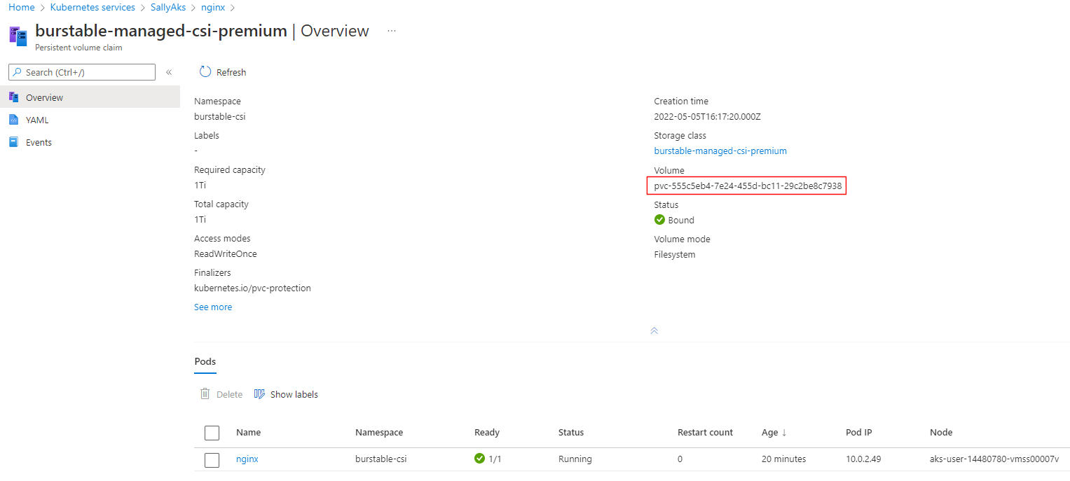Click green ready checkmark for nginx pod

click(x=480, y=459)
